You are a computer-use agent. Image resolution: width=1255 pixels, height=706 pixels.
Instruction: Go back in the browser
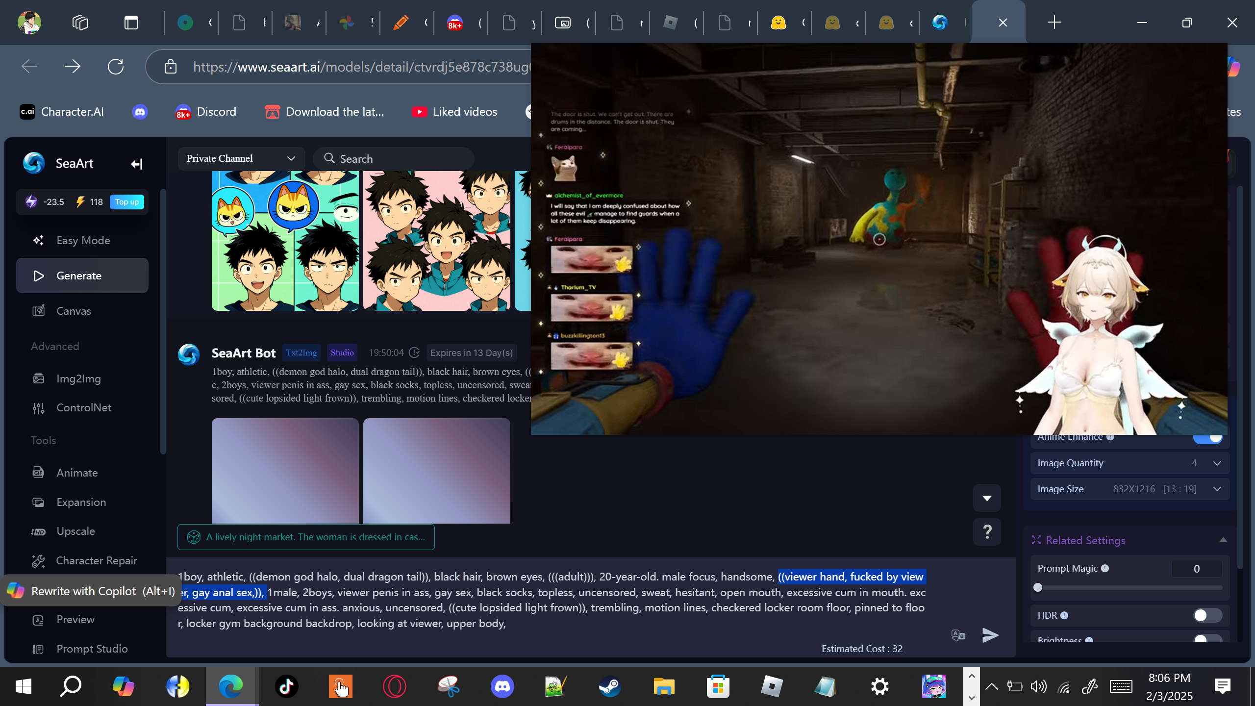(29, 66)
